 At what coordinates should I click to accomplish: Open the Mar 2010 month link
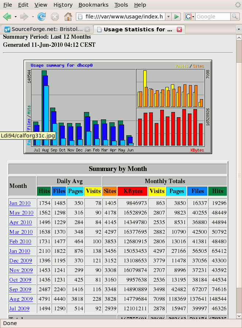tap(21, 232)
